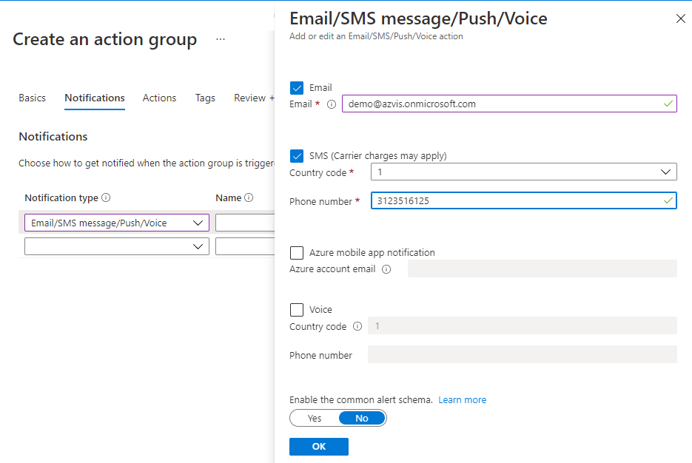Switch to the Actions tab

coord(159,98)
